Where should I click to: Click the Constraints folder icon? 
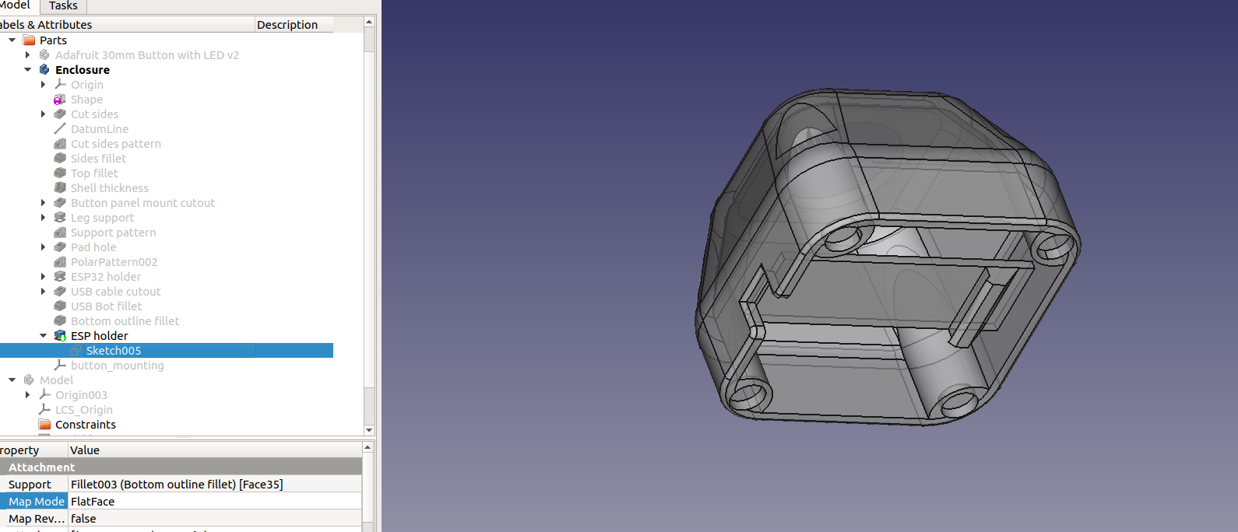pos(44,425)
